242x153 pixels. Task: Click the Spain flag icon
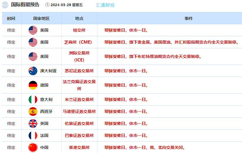33,111
